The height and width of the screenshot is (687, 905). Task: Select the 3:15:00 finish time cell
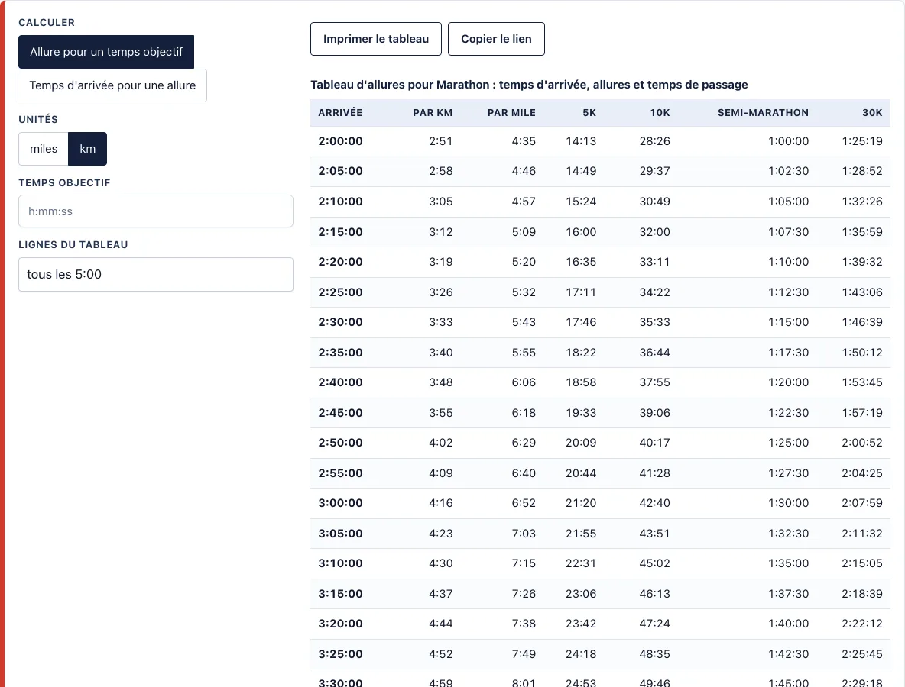341,594
